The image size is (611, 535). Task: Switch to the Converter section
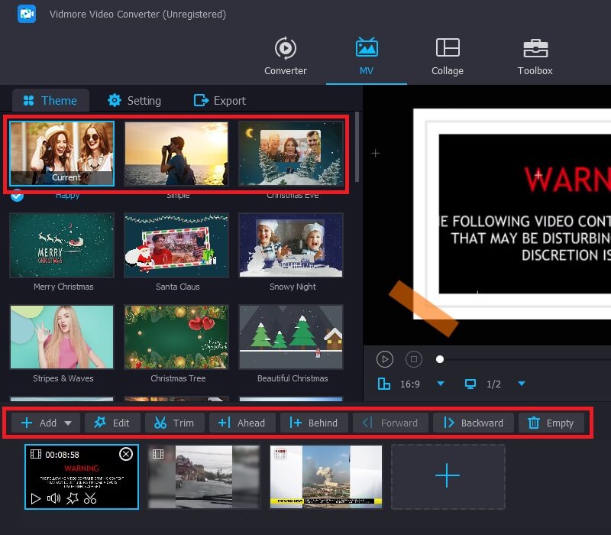[x=286, y=57]
